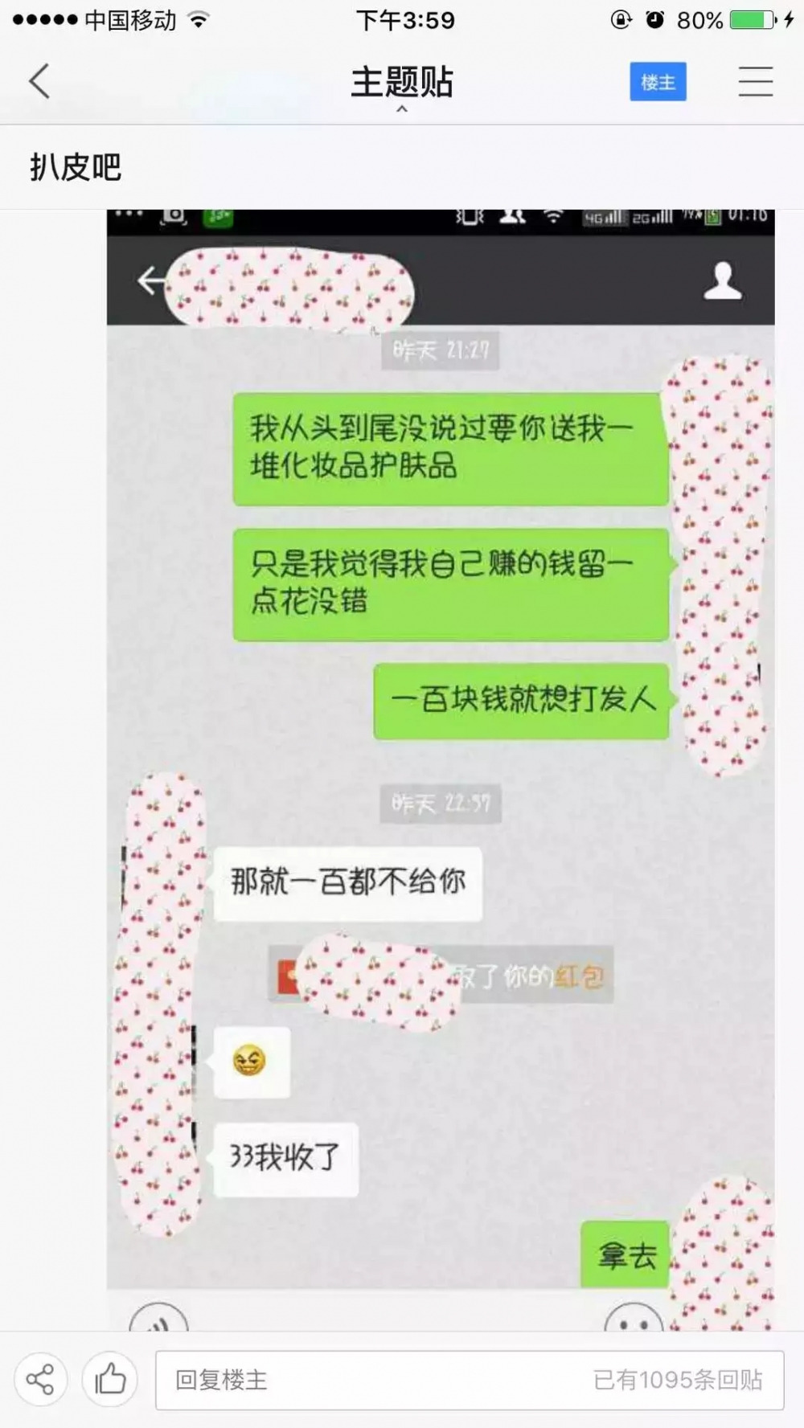Image resolution: width=804 pixels, height=1428 pixels.
Task: Tap the share icon at bottom
Action: (x=40, y=1380)
